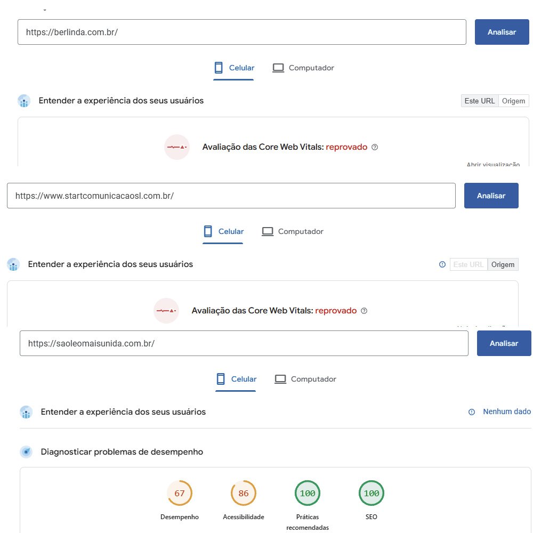The width and height of the screenshot is (533, 533).
Task: Select the Celular phone icon for berlinda.com.br
Action: pyautogui.click(x=217, y=68)
